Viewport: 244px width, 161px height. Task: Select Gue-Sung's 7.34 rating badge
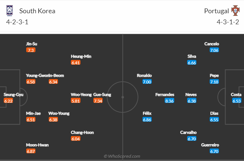(98, 101)
